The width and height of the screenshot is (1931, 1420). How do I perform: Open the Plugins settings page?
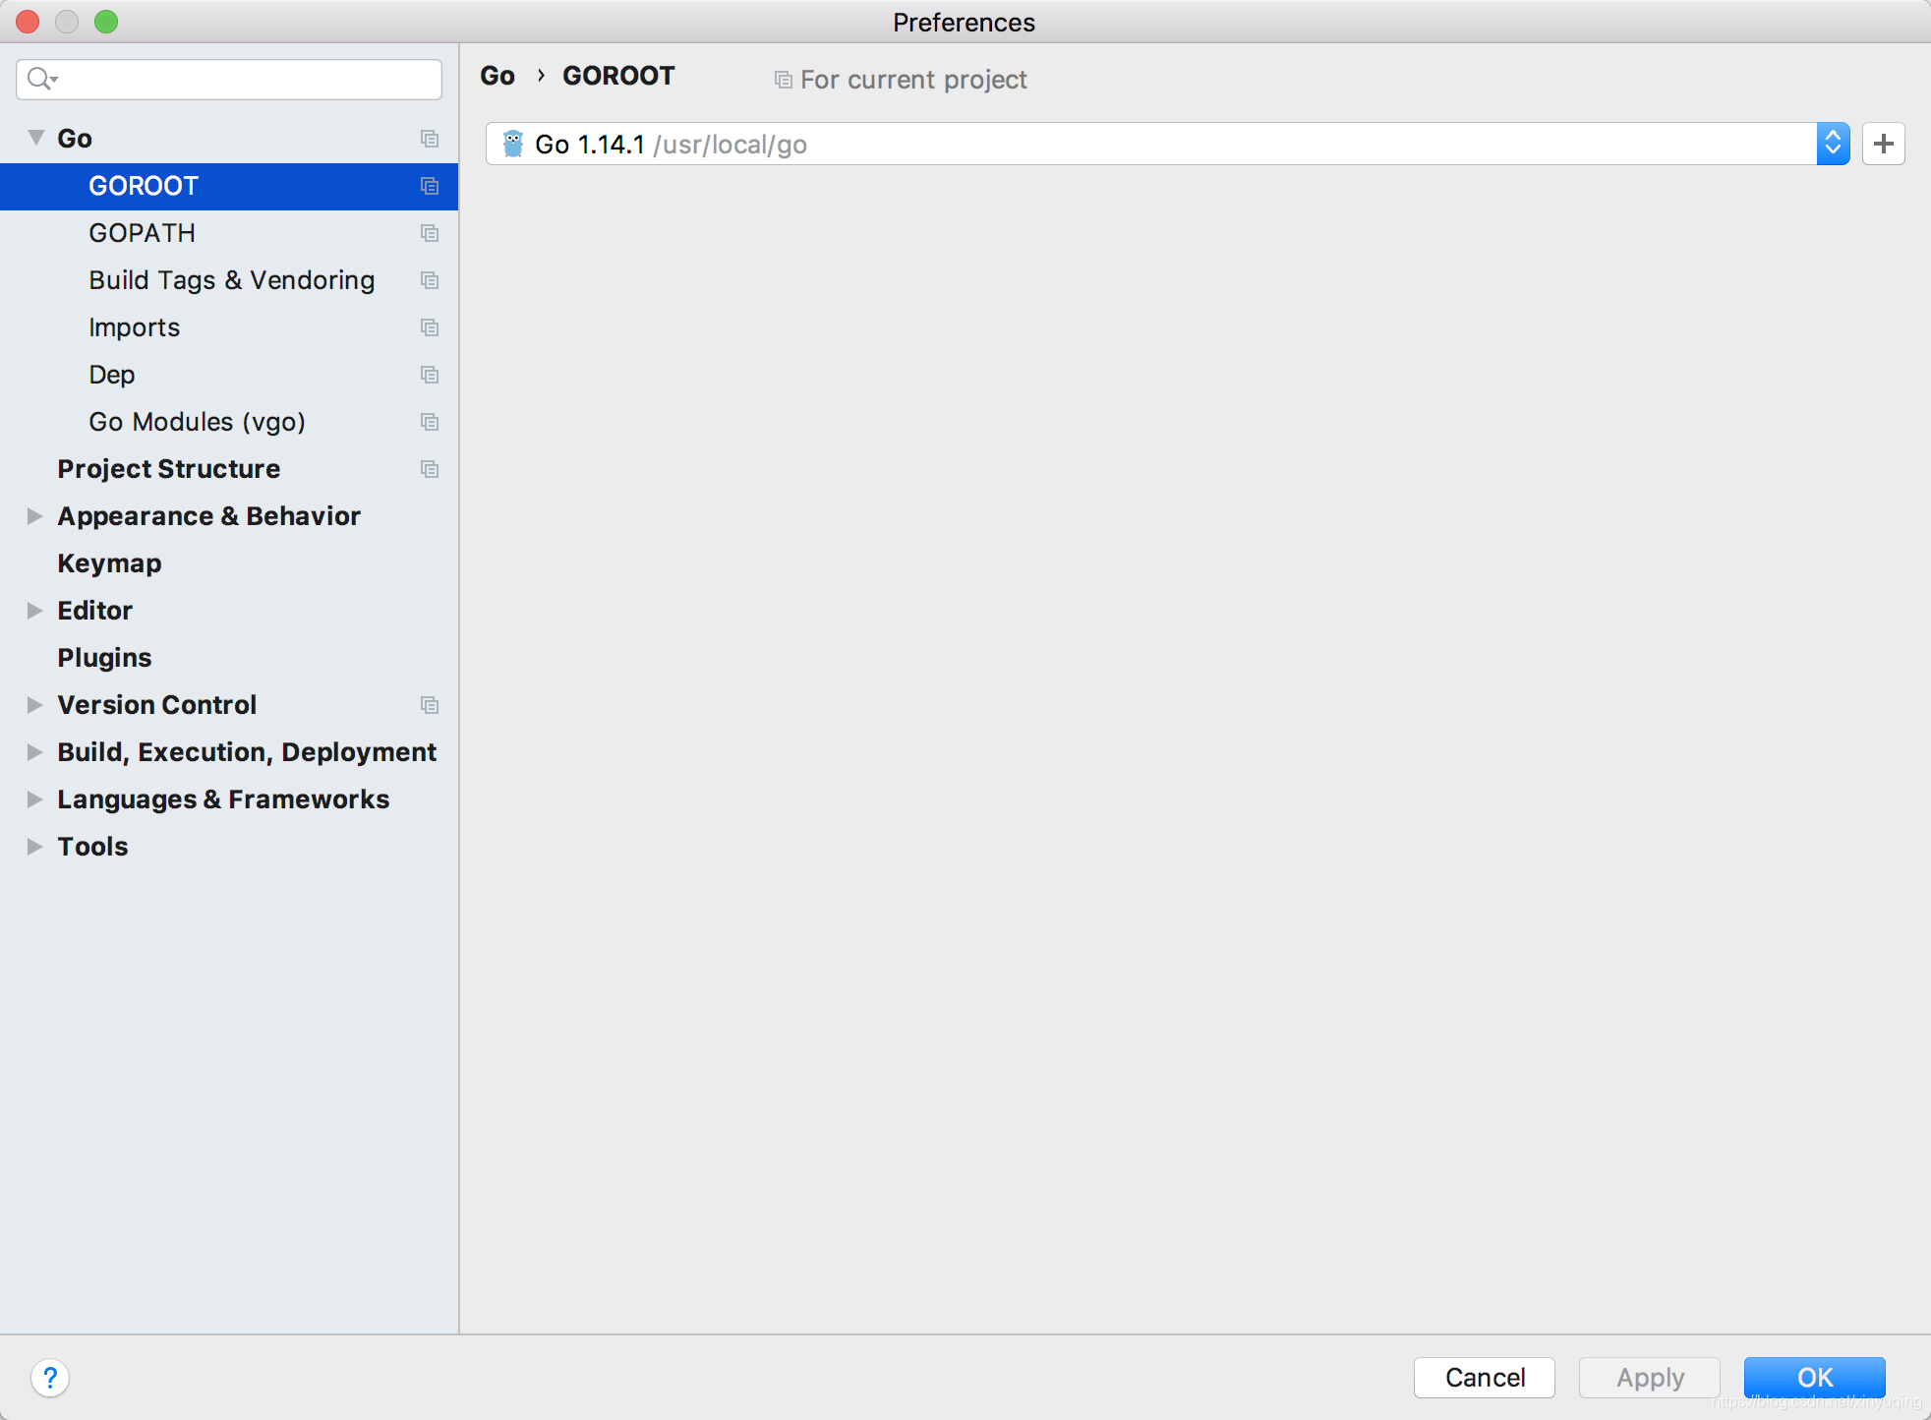click(x=104, y=658)
